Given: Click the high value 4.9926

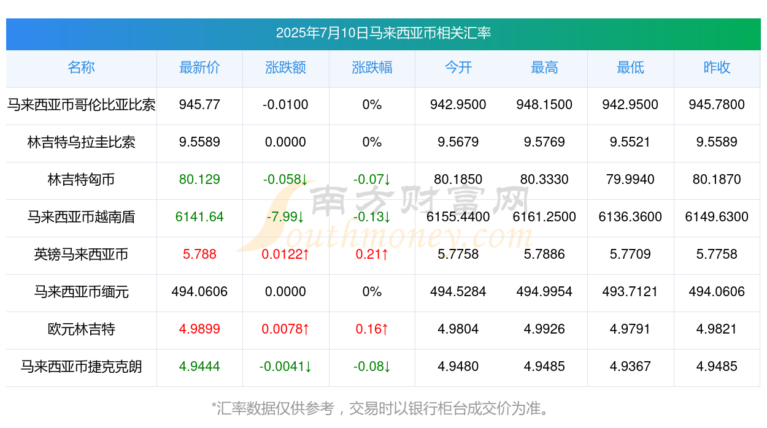Looking at the screenshot, I should click(544, 329).
